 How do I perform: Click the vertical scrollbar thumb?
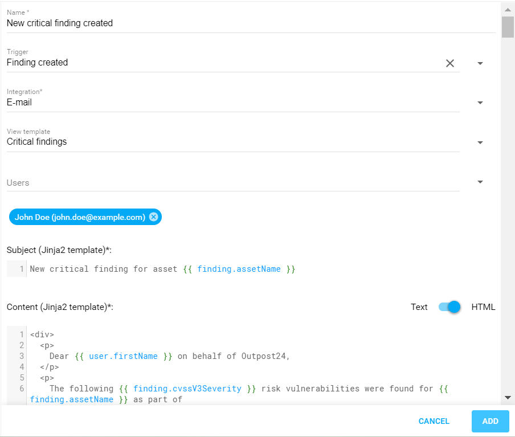point(508,26)
